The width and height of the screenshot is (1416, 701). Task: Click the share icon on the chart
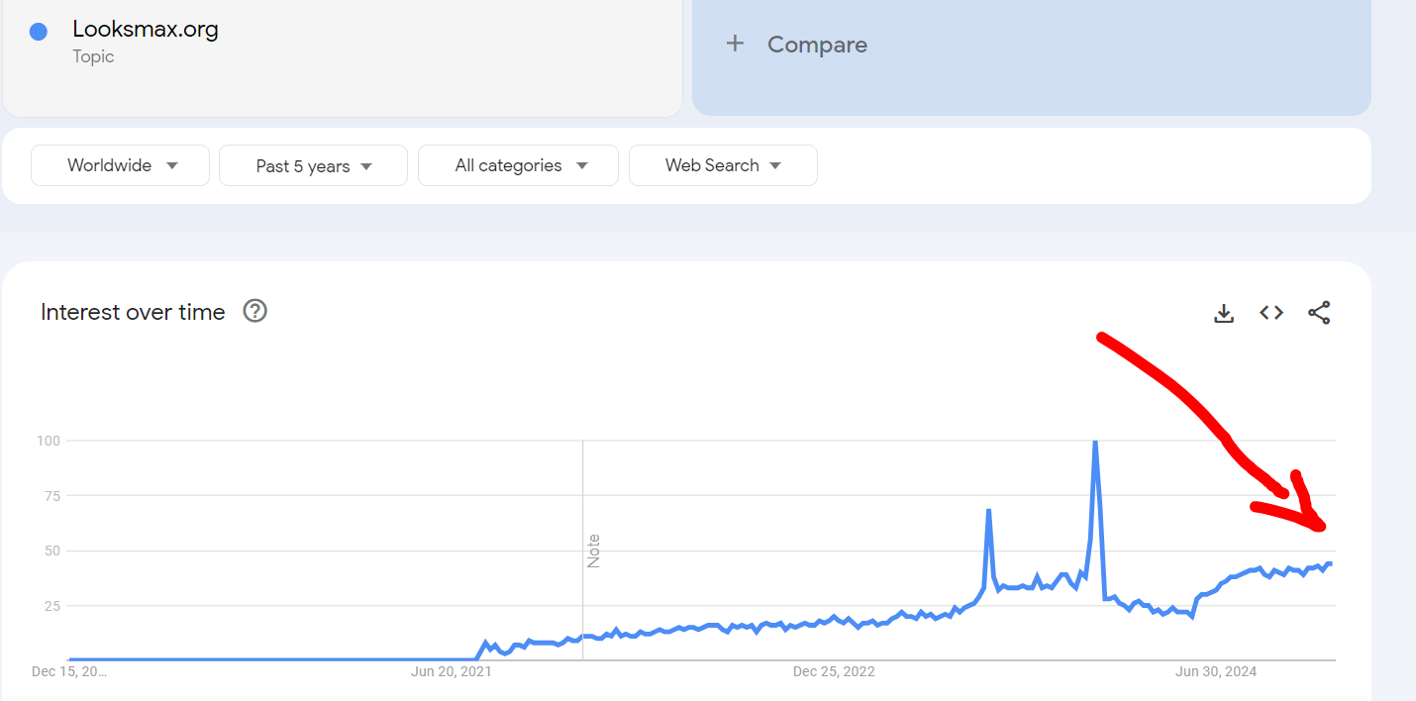tap(1319, 313)
